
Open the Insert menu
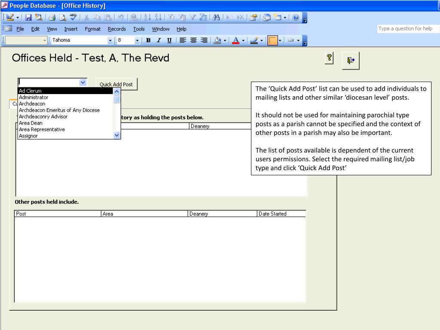[x=71, y=29]
